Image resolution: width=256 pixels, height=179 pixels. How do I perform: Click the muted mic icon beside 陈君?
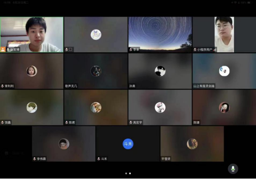coord(67,123)
